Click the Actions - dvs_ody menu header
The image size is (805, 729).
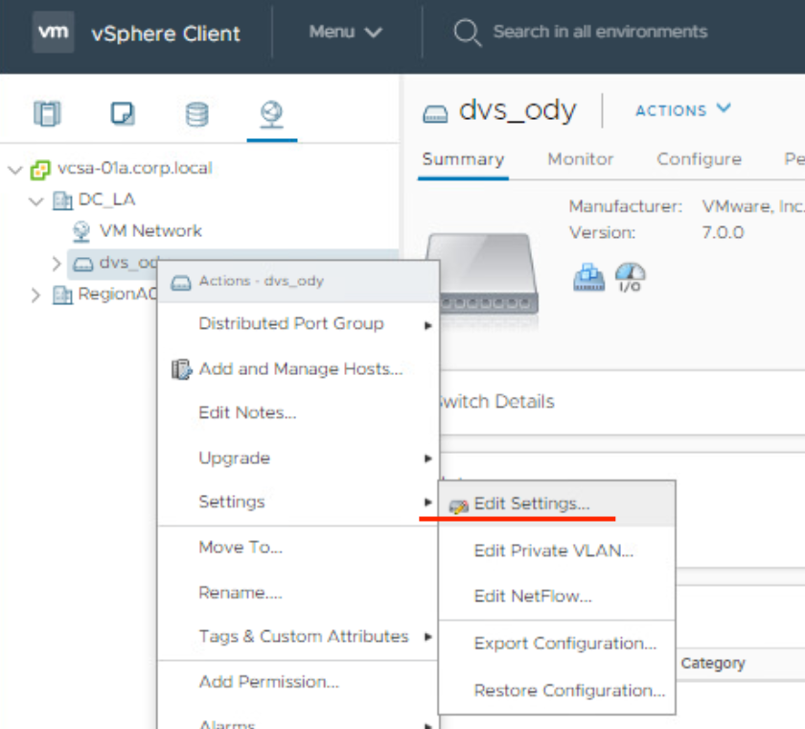point(298,282)
